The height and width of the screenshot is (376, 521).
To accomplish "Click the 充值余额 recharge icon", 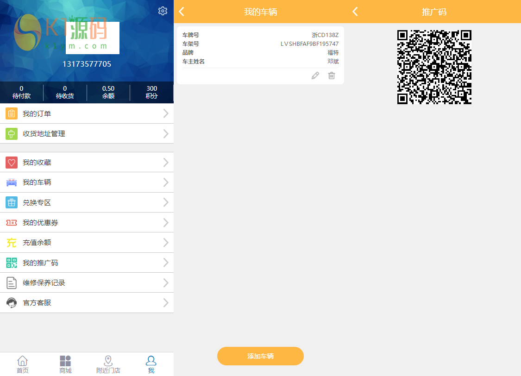I will [12, 243].
